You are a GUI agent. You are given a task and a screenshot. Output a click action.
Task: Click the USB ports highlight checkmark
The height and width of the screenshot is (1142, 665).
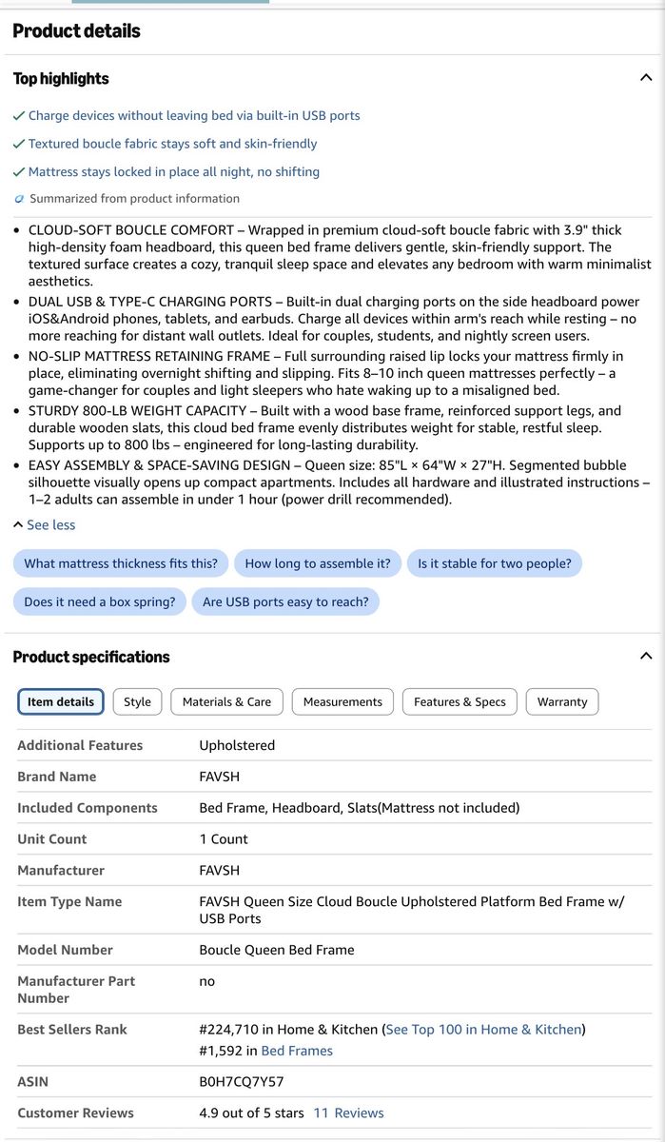pyautogui.click(x=19, y=115)
